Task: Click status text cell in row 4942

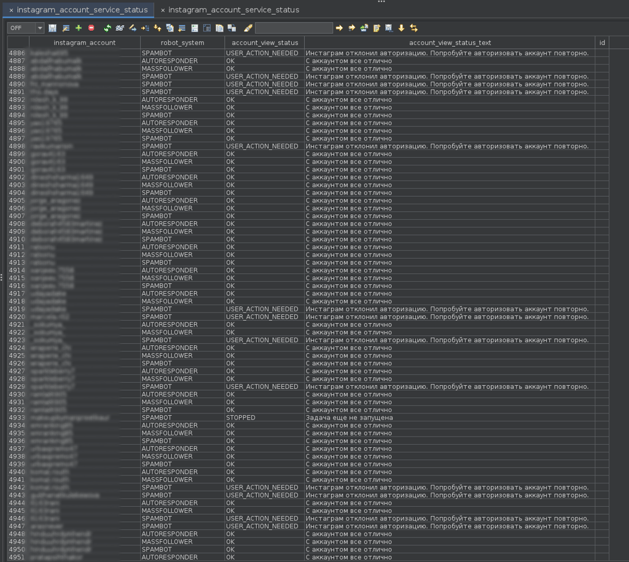Action: [450, 488]
